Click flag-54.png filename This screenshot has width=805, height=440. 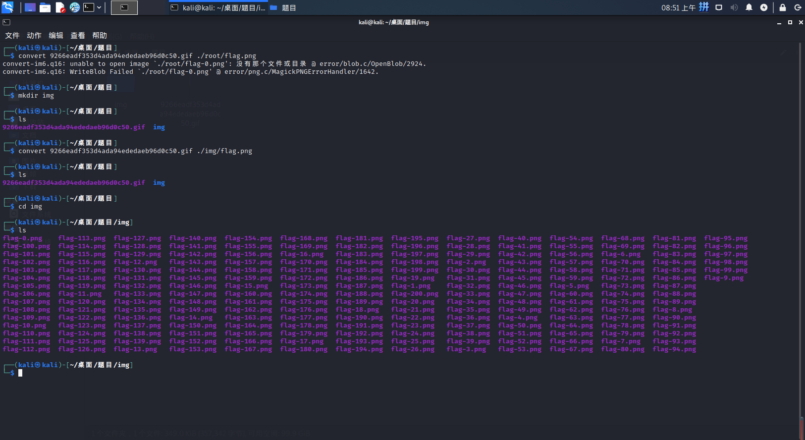(571, 238)
